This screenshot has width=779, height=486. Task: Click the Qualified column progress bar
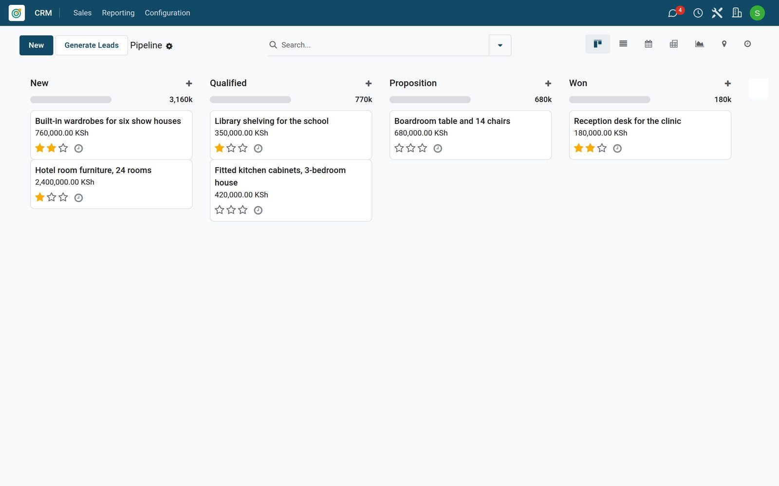tap(251, 100)
